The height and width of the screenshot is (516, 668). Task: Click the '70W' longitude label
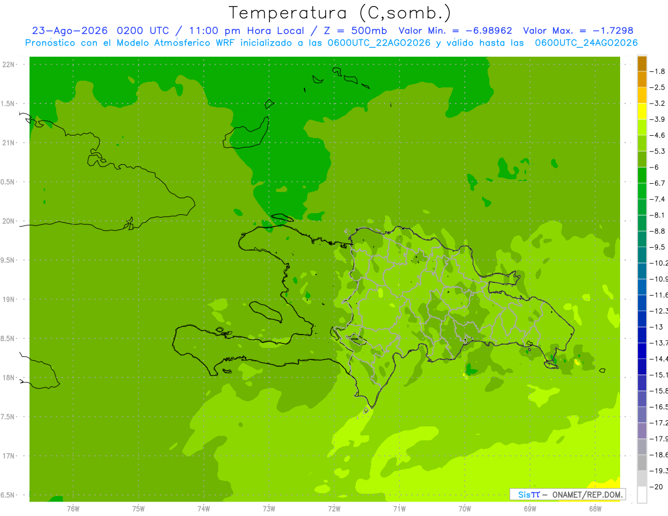(x=464, y=508)
